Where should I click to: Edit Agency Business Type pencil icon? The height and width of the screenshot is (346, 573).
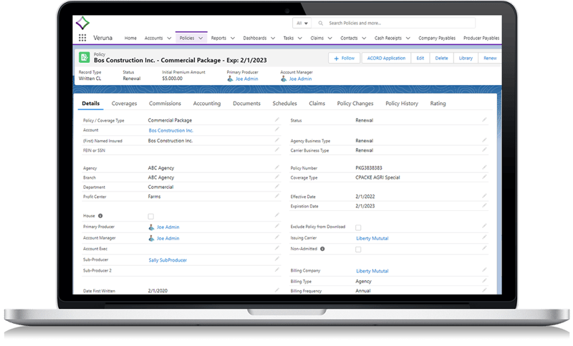click(484, 140)
